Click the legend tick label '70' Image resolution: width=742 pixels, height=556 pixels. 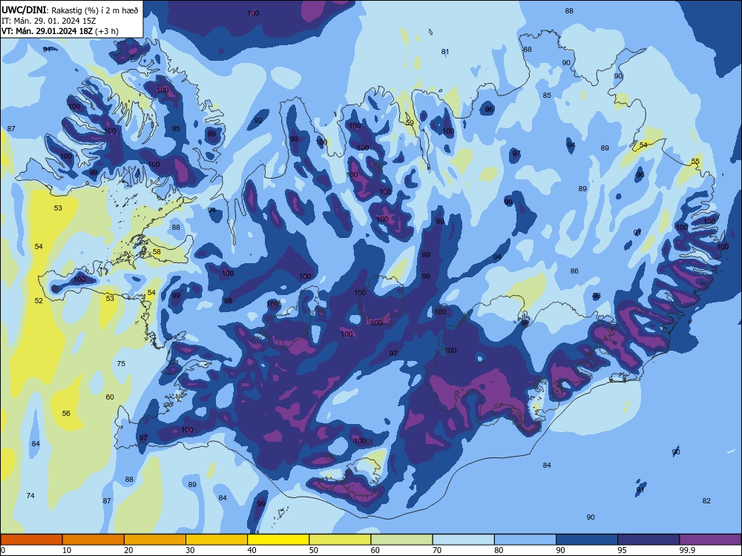tap(437, 550)
